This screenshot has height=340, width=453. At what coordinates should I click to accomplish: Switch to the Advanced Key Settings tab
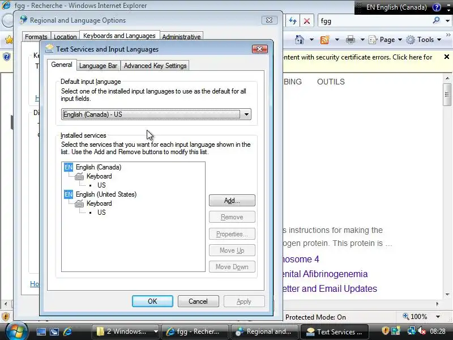pyautogui.click(x=155, y=66)
